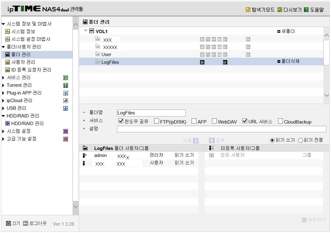
Task: Collapse the VOL1 volume tree
Action: tap(85, 31)
